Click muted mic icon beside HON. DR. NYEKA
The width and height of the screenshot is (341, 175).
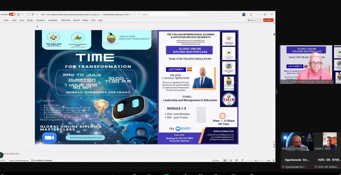pyautogui.click(x=316, y=167)
